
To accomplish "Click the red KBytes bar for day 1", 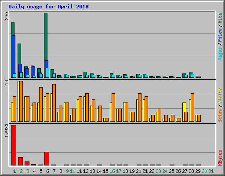I will pos(14,145).
